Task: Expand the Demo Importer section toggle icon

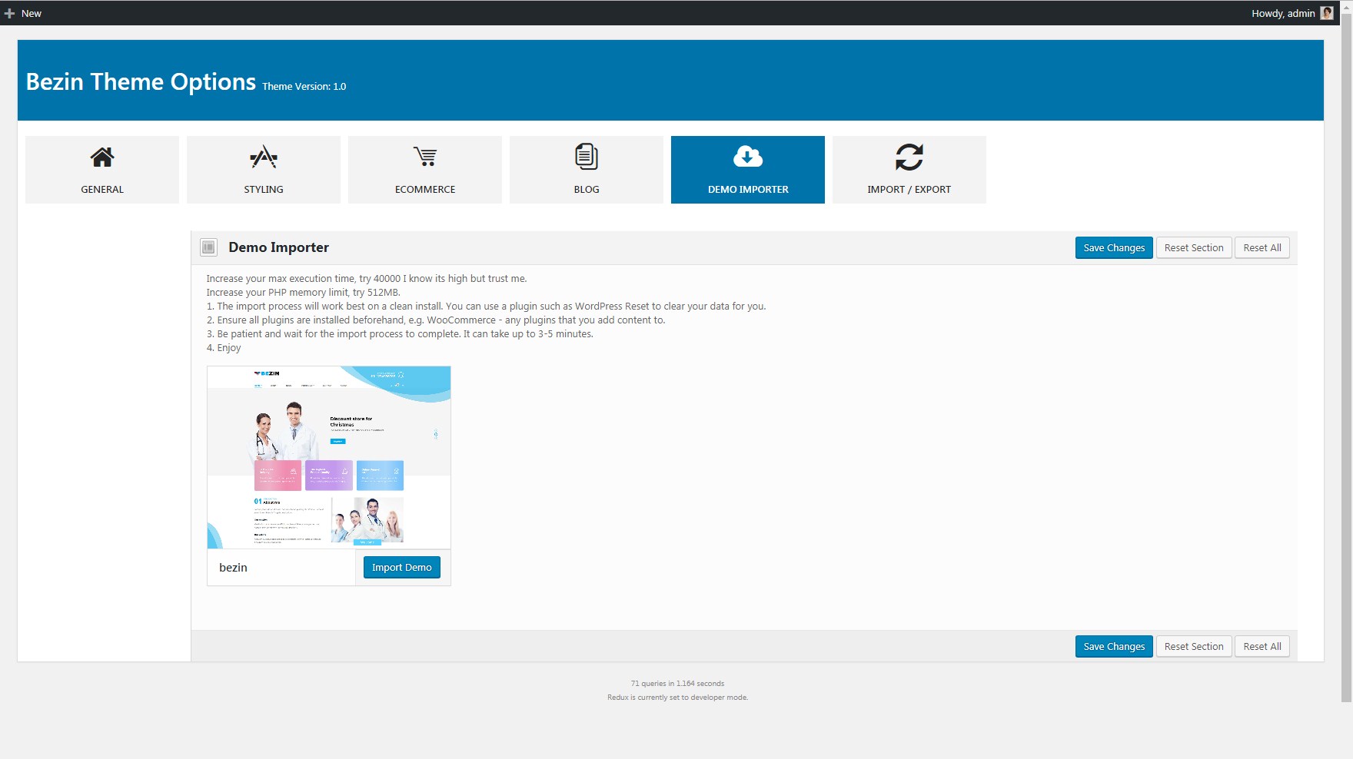Action: (208, 247)
